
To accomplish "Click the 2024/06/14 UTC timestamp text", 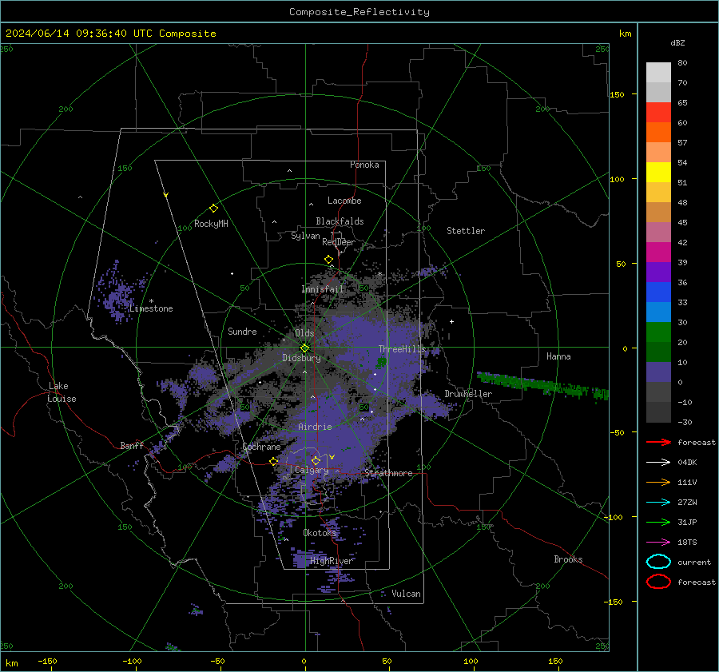I will pyautogui.click(x=111, y=34).
